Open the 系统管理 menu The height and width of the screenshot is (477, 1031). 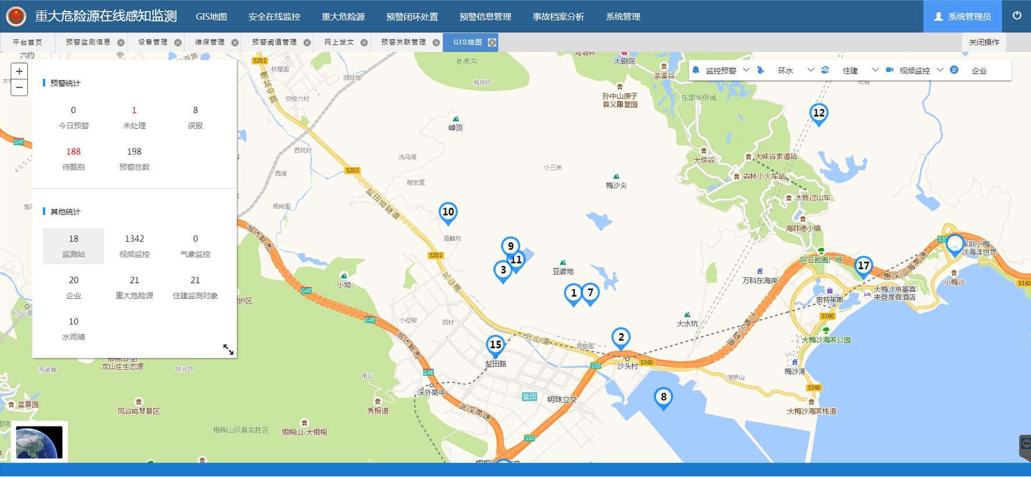pyautogui.click(x=623, y=17)
